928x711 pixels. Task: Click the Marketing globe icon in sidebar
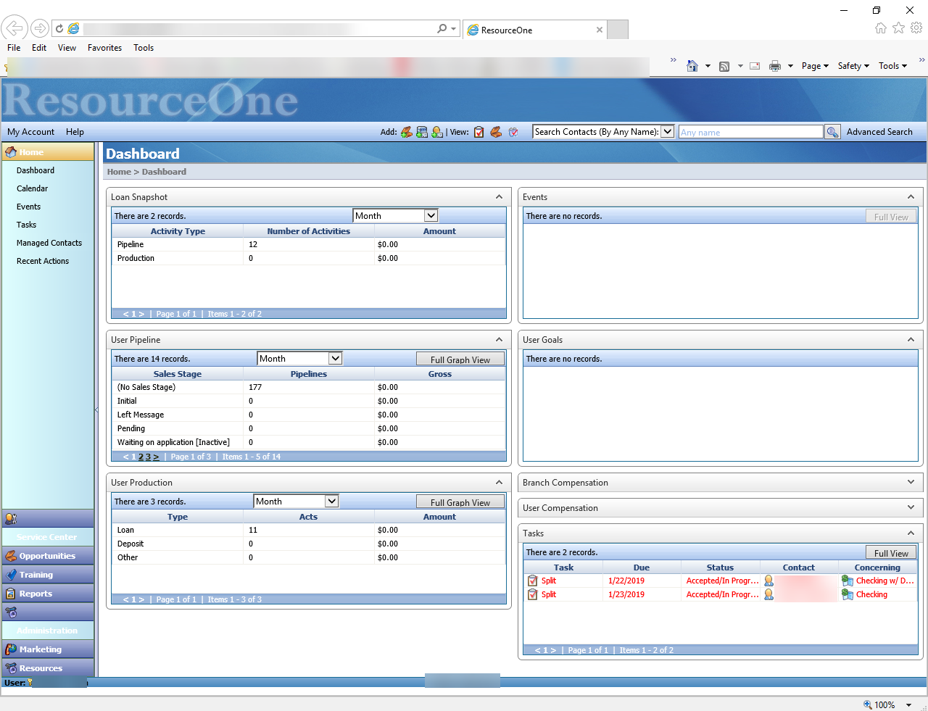(x=11, y=649)
